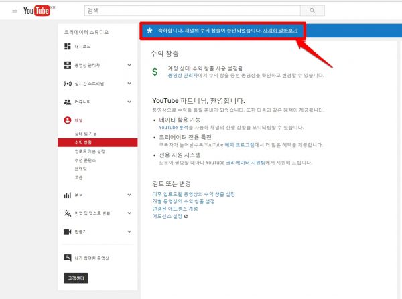
Task: Click the external link icon beside 애드센스 설정
Action: tap(186, 216)
